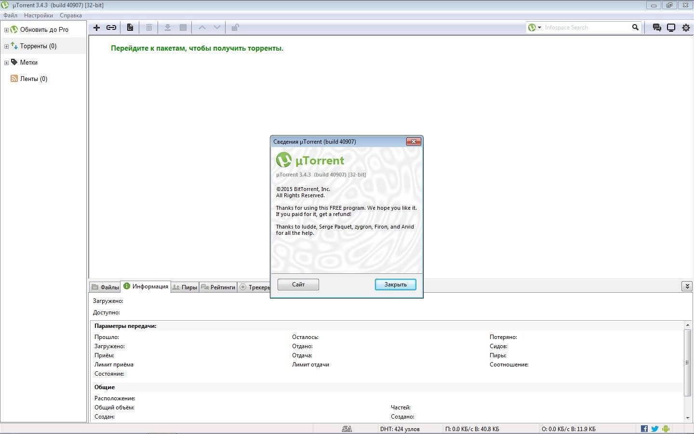Click the Доступно: label
Screen dimensions: 694x434
coord(107,312)
